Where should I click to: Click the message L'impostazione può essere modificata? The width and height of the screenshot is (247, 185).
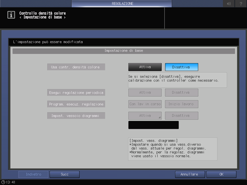pyautogui.click(x=48, y=42)
